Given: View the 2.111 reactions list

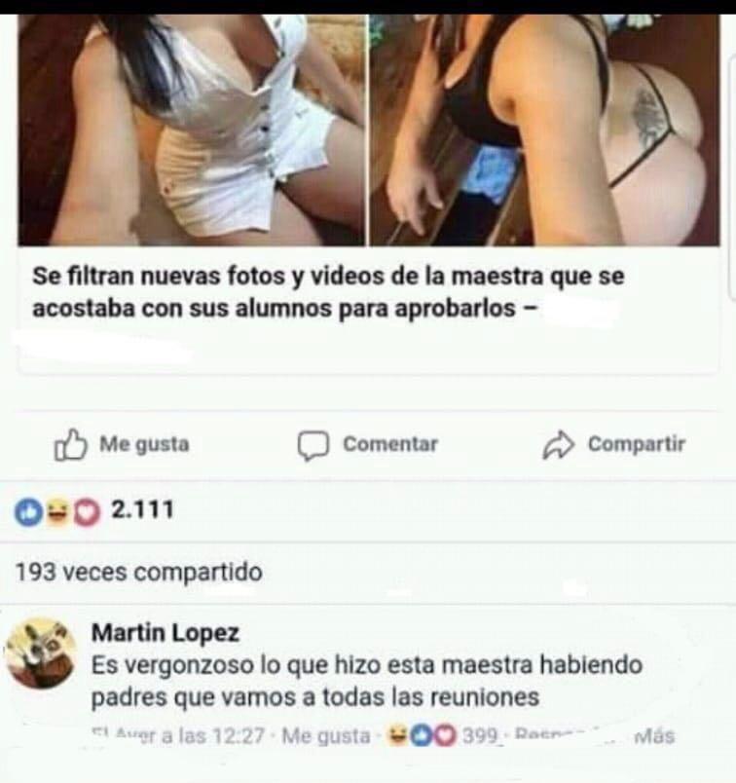Looking at the screenshot, I should (x=142, y=510).
